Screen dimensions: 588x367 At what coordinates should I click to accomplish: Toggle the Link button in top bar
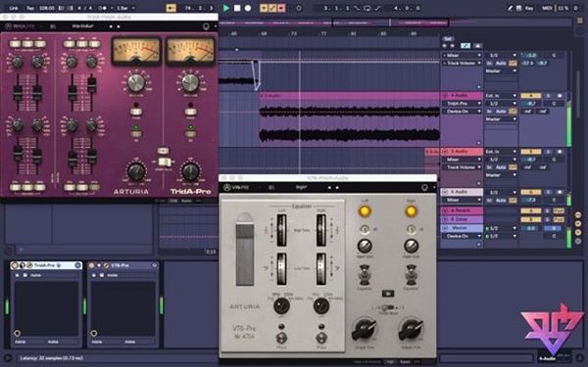[14, 8]
